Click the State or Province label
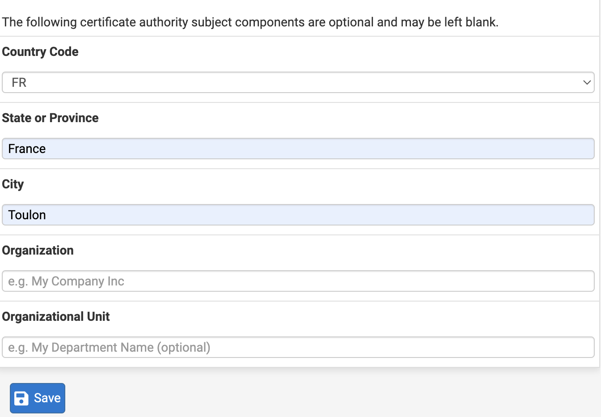 (50, 118)
